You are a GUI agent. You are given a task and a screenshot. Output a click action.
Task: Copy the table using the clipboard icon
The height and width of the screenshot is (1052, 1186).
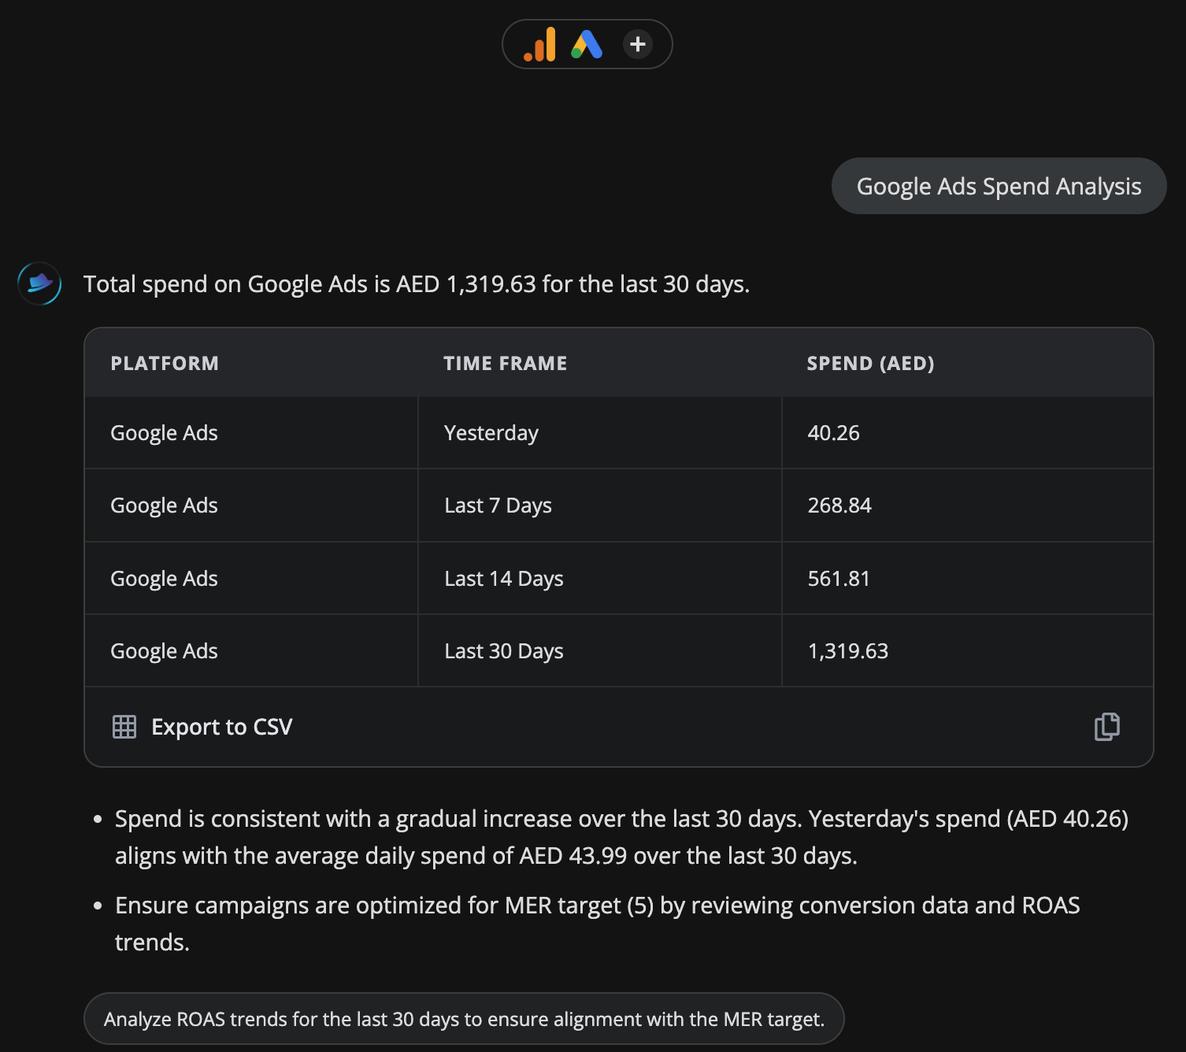pyautogui.click(x=1106, y=727)
